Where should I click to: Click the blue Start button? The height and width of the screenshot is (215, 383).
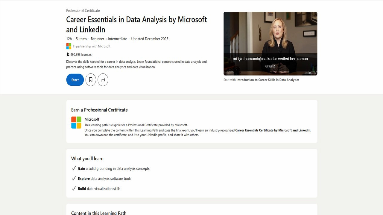[75, 80]
